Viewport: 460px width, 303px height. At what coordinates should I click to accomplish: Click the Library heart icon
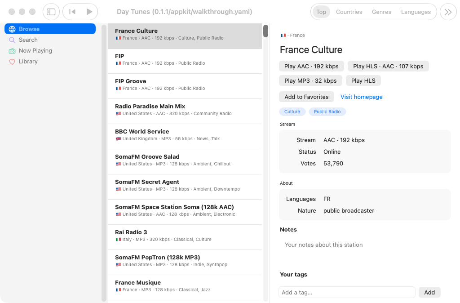tap(12, 62)
